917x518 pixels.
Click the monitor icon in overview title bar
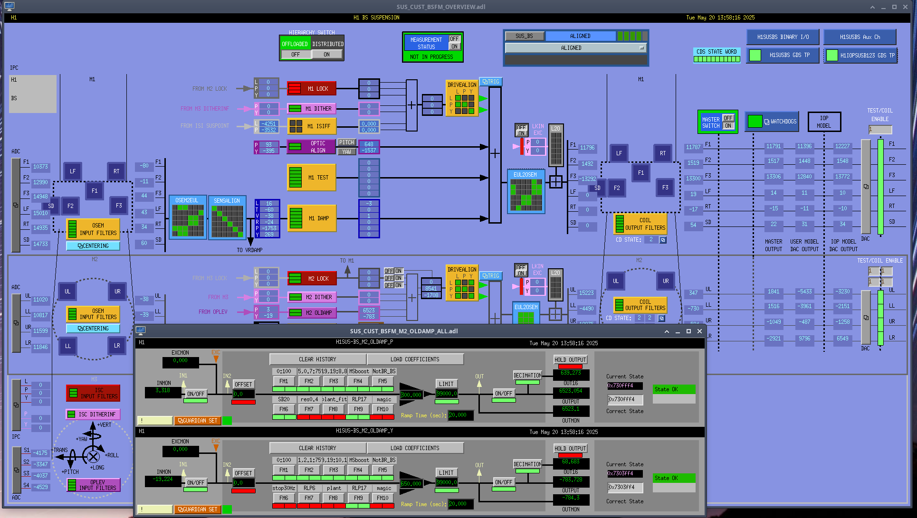pos(9,6)
